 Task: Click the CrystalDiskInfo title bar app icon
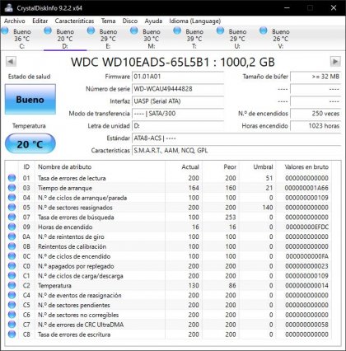[8, 7]
